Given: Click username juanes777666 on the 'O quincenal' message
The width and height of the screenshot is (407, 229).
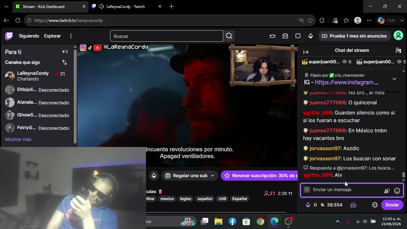Looking at the screenshot, I should pos(328,103).
